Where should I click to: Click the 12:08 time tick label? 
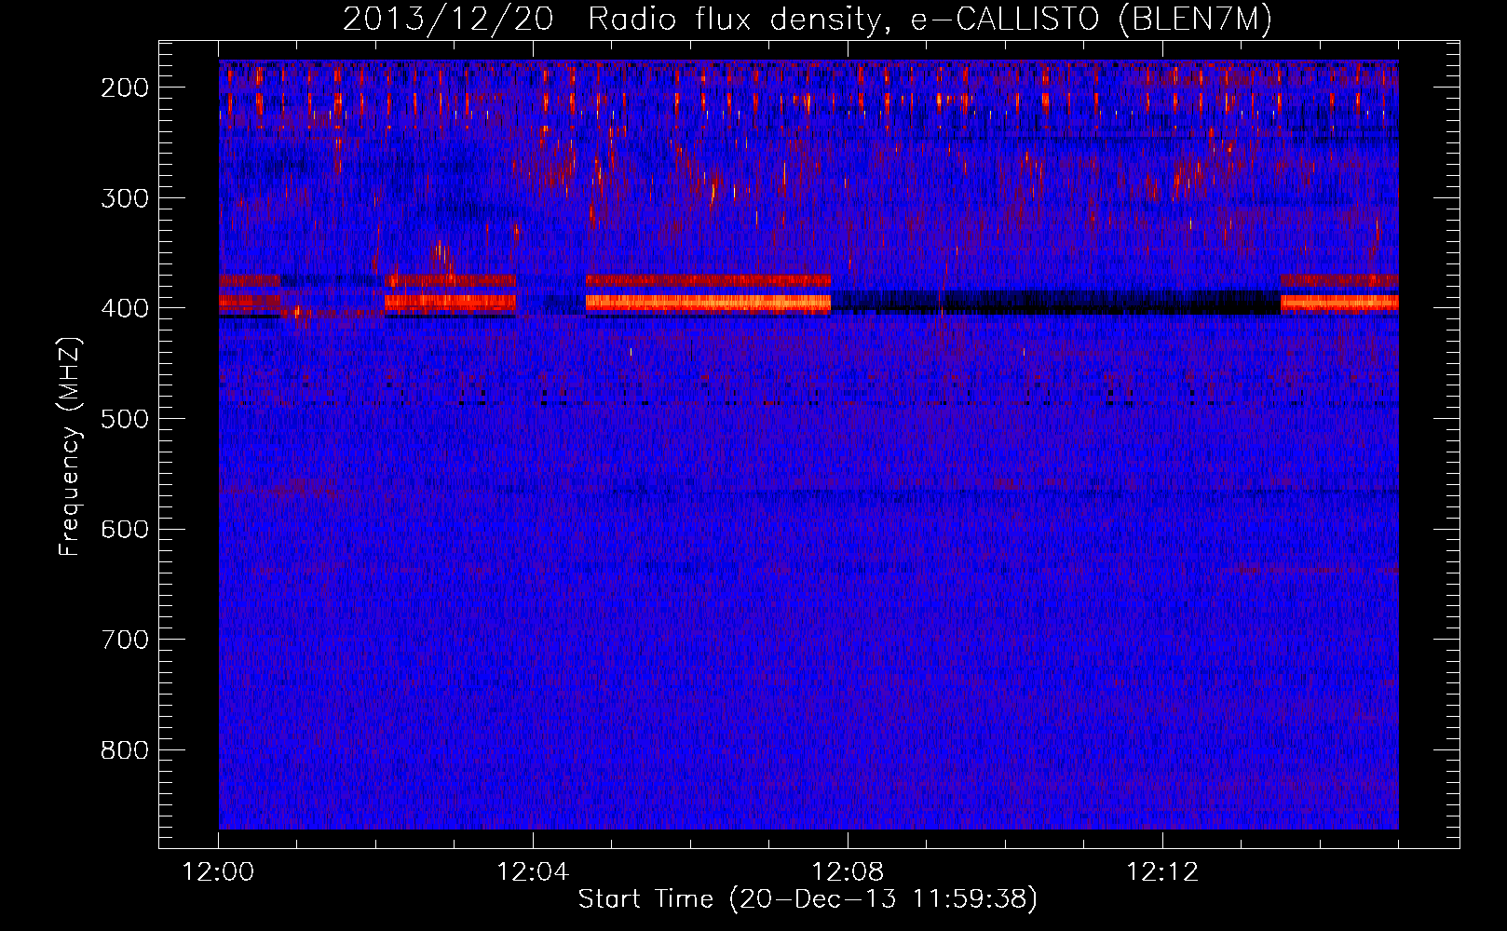(x=848, y=872)
